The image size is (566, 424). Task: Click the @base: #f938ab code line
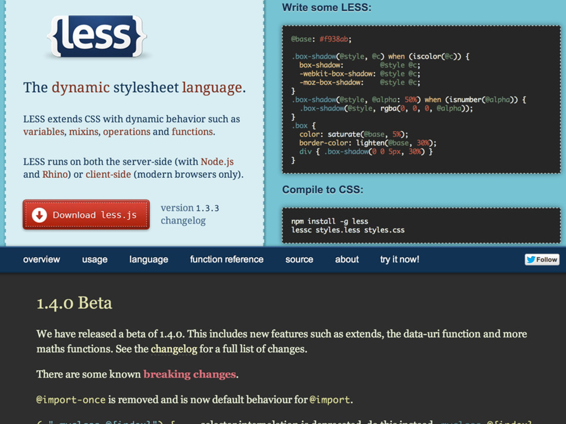(321, 39)
